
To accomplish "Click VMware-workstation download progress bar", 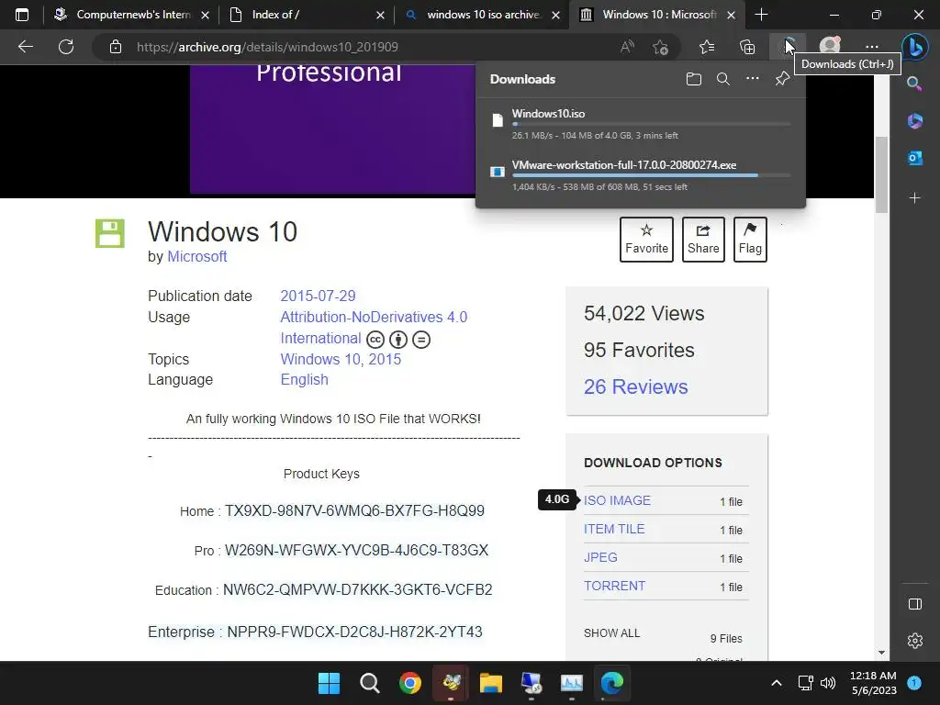I will click(651, 175).
